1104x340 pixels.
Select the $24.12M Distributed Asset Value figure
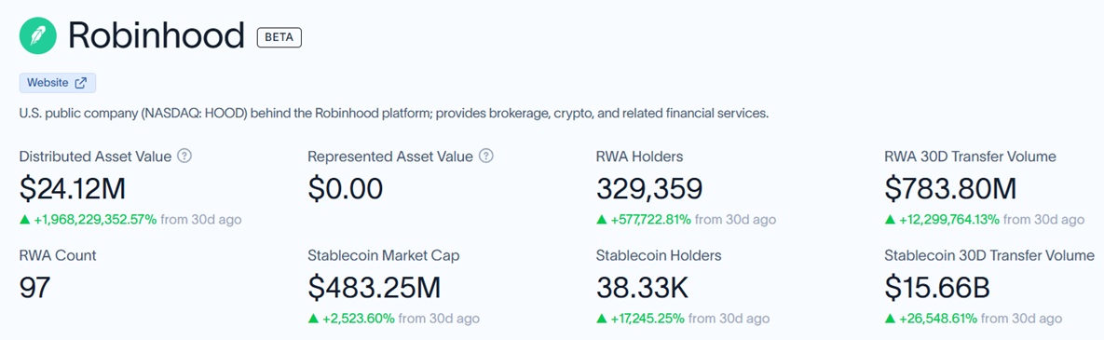[73, 189]
